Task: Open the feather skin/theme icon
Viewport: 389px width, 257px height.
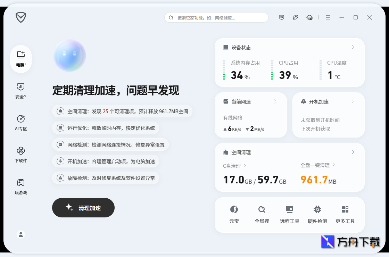Action: [296, 17]
